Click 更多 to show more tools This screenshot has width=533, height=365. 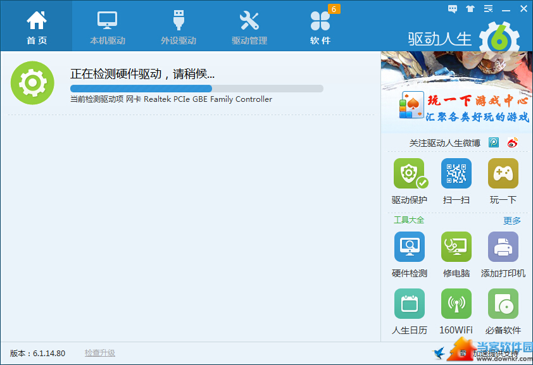(511, 221)
